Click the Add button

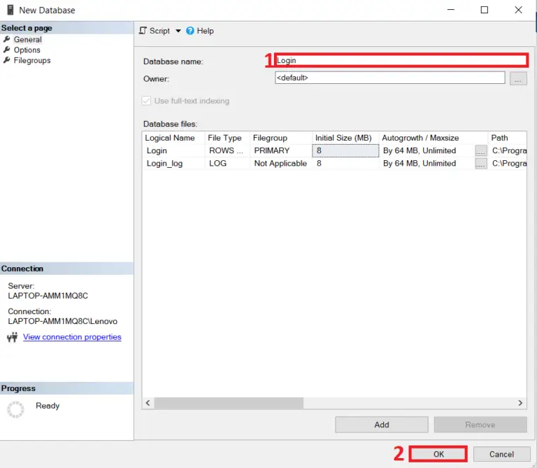pos(381,425)
